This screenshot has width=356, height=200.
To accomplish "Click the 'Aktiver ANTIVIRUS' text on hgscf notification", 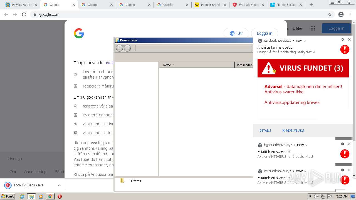I will tap(285, 157).
